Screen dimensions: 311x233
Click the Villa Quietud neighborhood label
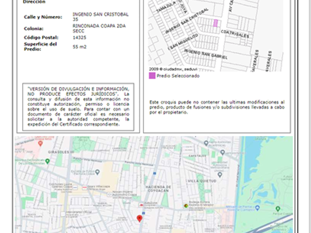click(x=202, y=181)
